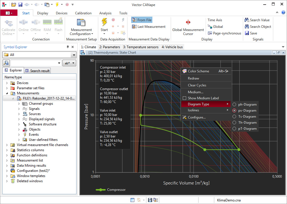
Task: Close the Symbol Explorer panel
Action: (x=73, y=47)
